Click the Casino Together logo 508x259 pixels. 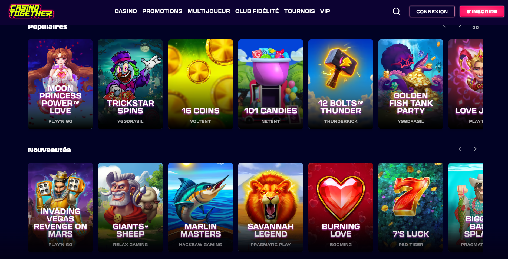(31, 11)
